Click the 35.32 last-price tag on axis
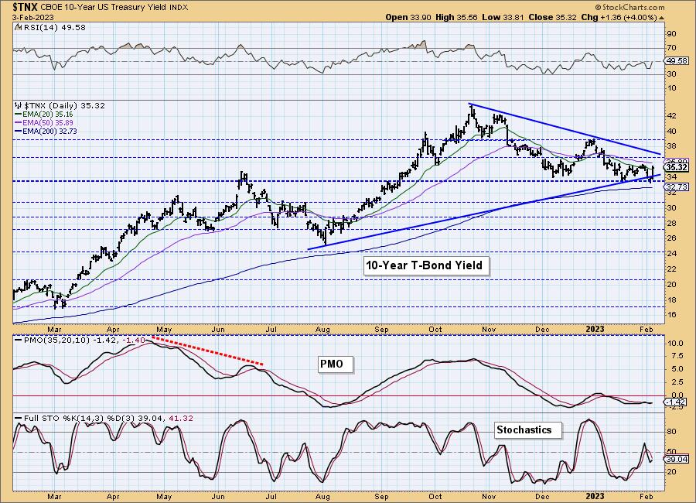Image resolution: width=696 pixels, height=503 pixels. [x=677, y=167]
